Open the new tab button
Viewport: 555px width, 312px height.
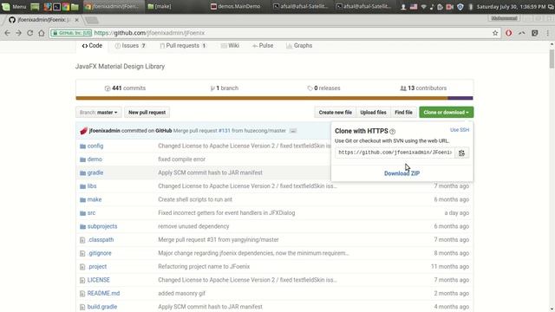coord(92,20)
